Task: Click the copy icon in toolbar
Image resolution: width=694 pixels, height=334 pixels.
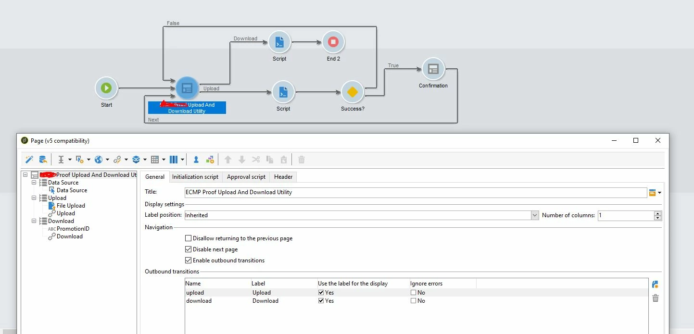Action: click(270, 160)
